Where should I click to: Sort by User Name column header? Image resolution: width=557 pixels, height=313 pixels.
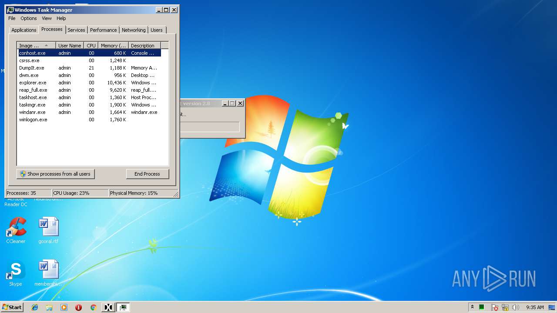pyautogui.click(x=70, y=46)
